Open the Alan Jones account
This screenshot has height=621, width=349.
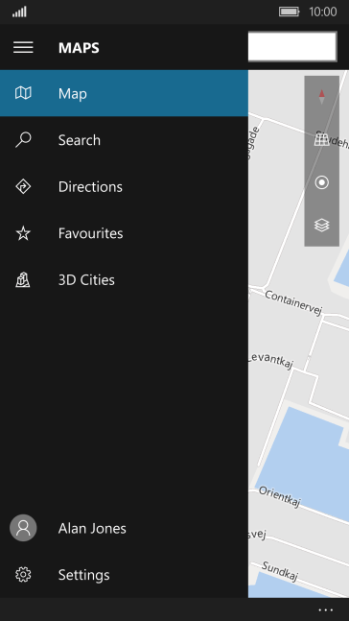tap(124, 528)
